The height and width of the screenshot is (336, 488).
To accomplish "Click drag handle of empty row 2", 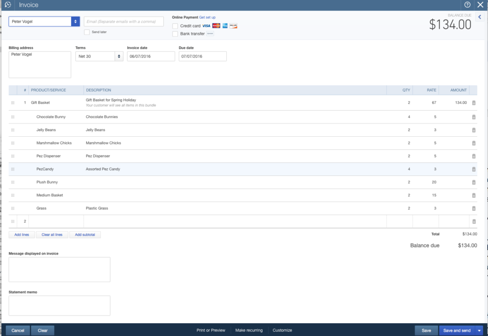I will [13, 222].
